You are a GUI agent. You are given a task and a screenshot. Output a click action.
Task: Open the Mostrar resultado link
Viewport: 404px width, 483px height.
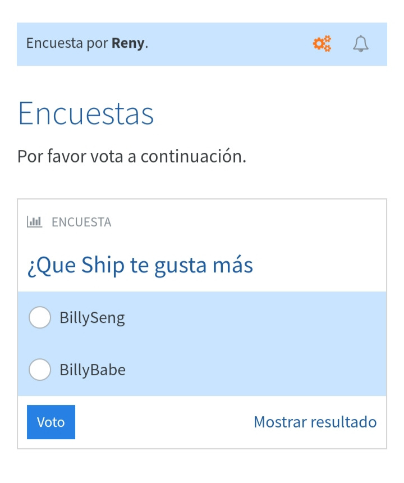click(315, 422)
